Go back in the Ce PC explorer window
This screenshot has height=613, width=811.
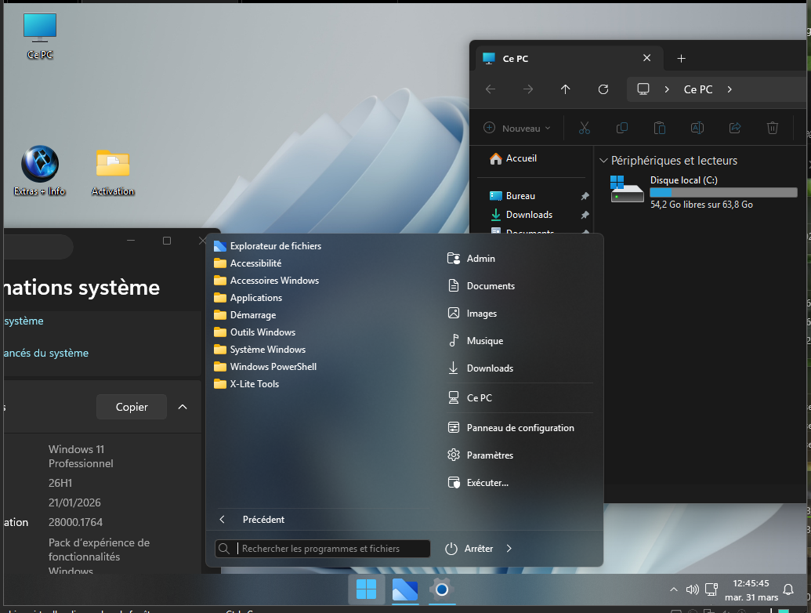[491, 89]
